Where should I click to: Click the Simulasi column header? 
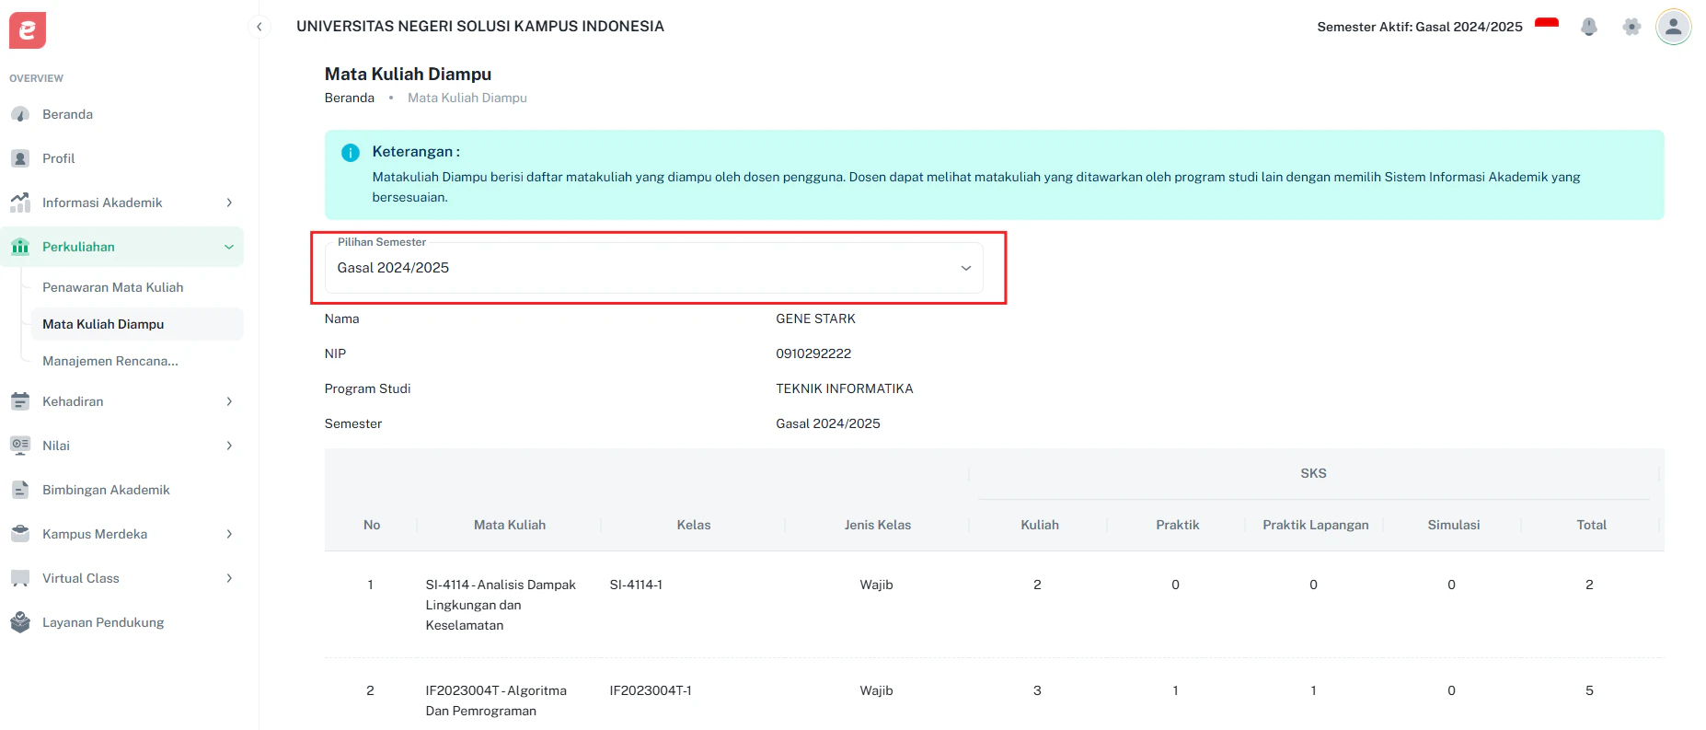point(1454,525)
